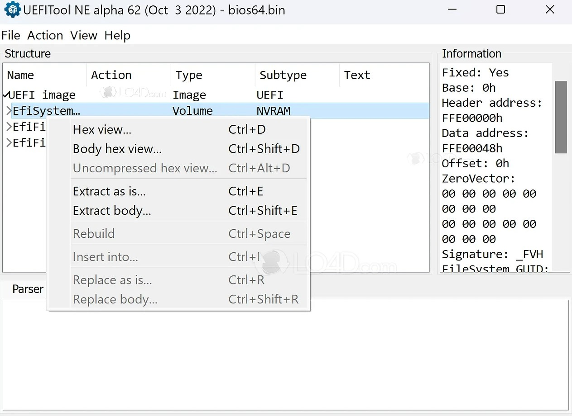Click the 'Offset: 0h' information line
This screenshot has width=572, height=416.
[476, 163]
